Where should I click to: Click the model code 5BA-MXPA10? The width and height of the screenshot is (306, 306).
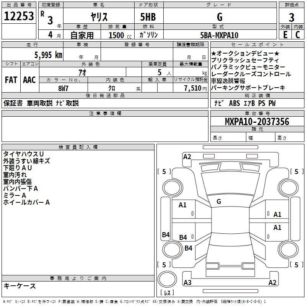pos(219,35)
